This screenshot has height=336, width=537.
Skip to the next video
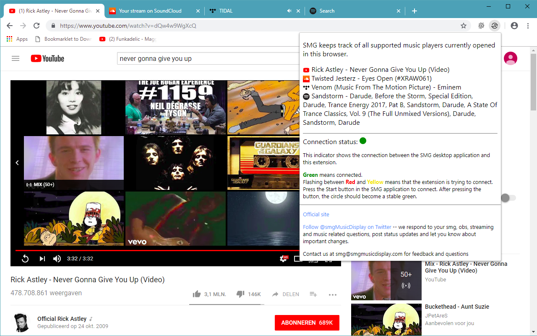coord(42,259)
